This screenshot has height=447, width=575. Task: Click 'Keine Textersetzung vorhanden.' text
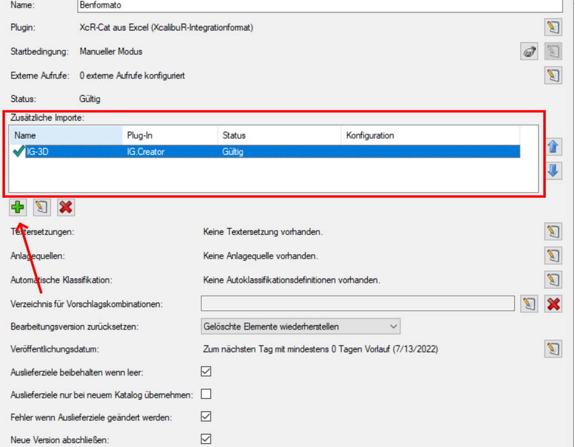[x=263, y=232]
